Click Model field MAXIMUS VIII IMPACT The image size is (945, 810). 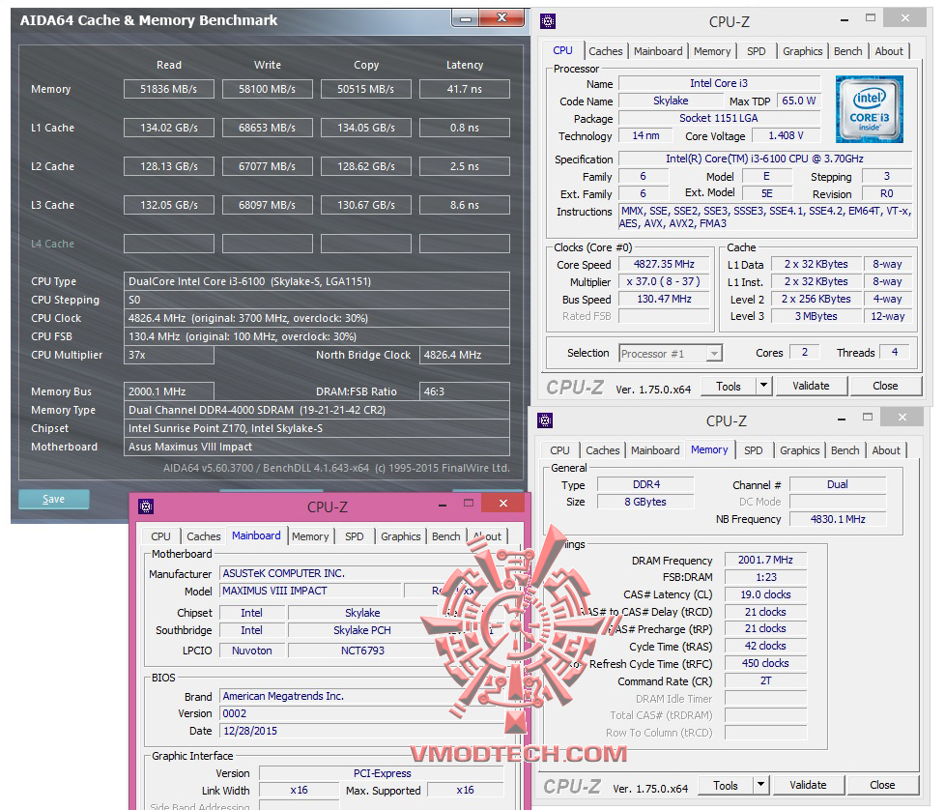click(310, 592)
